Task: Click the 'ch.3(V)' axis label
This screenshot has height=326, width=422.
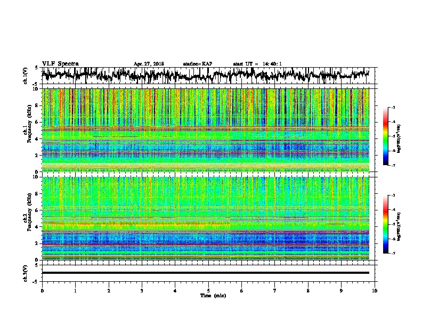Action: click(26, 273)
